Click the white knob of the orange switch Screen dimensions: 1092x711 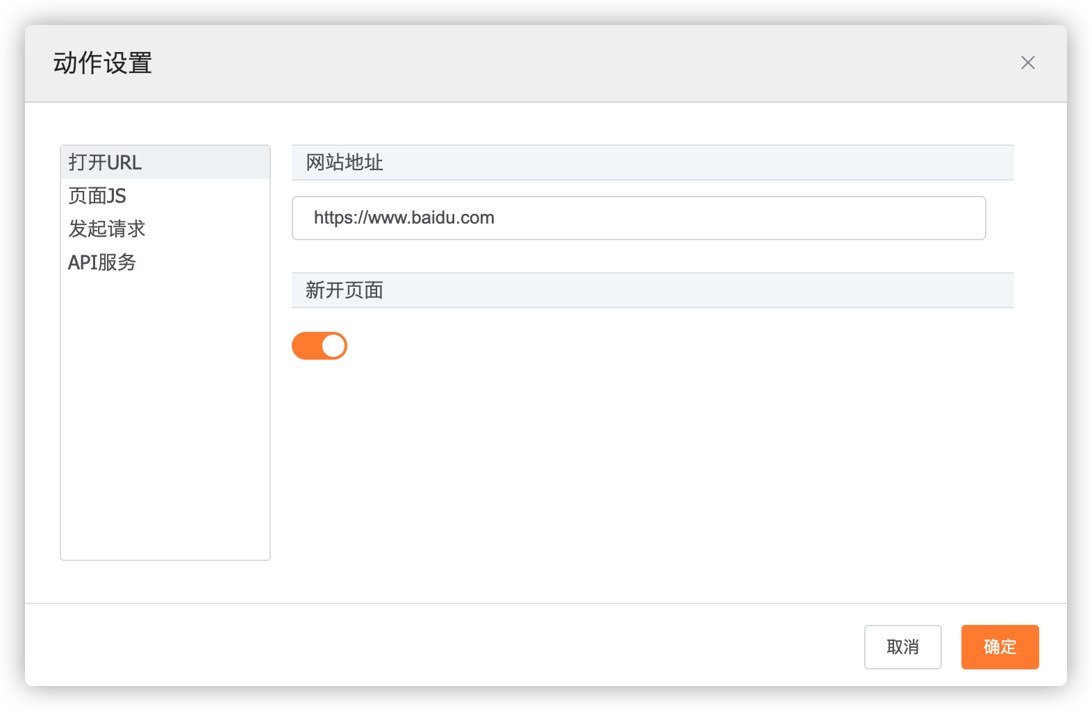333,346
